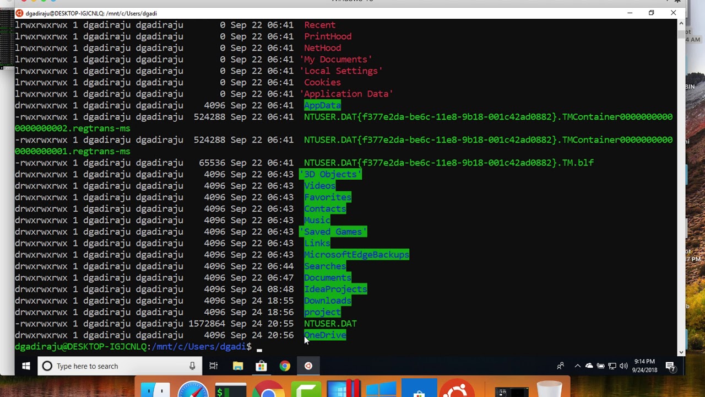Minimize the Ubuntu terminal window
705x397 pixels.
[x=630, y=13]
